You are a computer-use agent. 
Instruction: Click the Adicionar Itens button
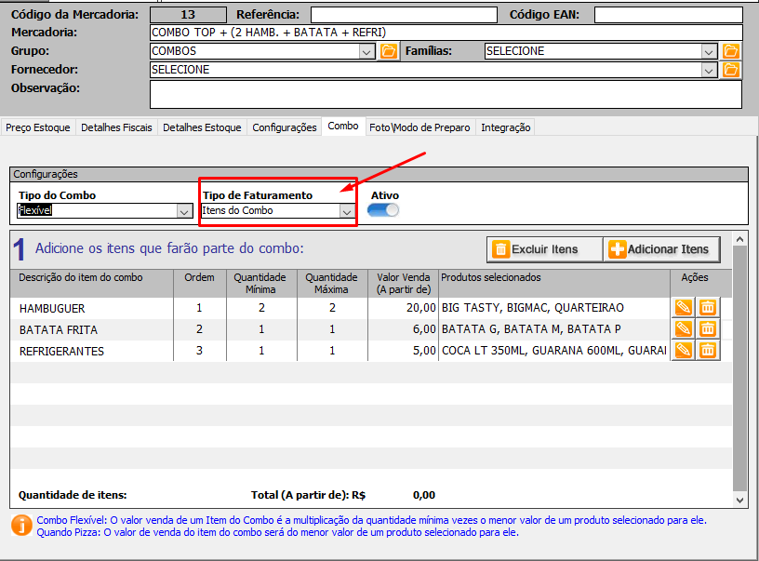661,249
